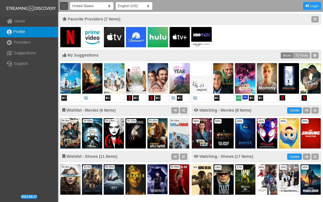Image resolution: width=323 pixels, height=202 pixels.
Task: Shuffle the Watching Shows list
Action: point(307,157)
